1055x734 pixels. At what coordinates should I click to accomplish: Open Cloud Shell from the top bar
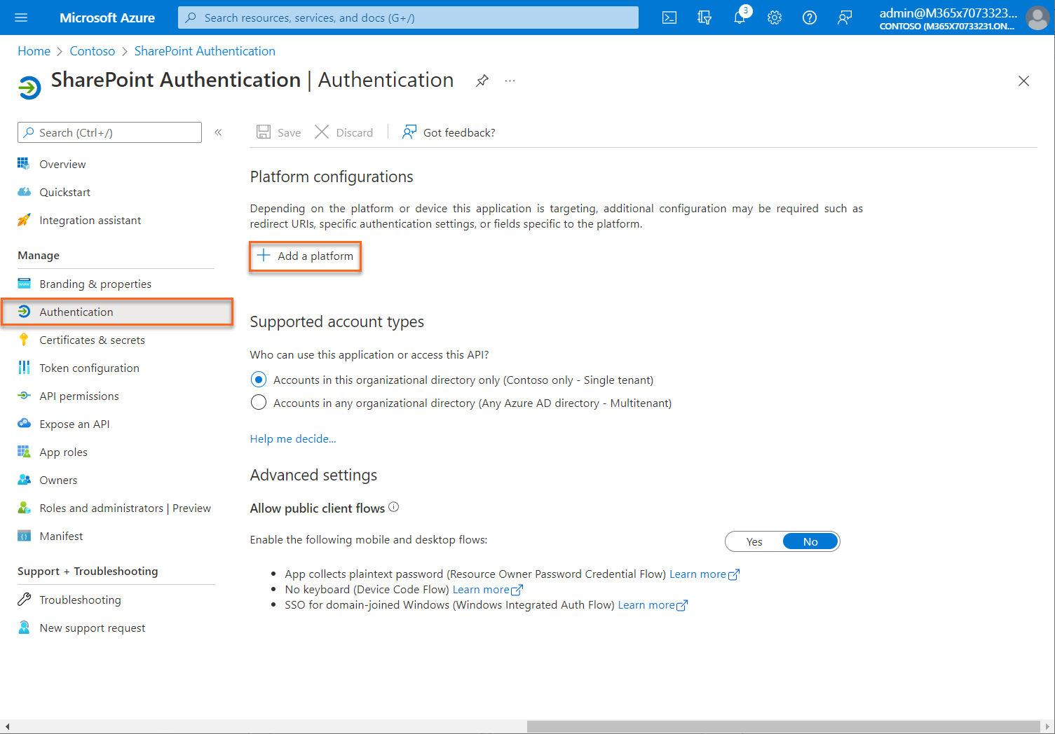coord(669,18)
